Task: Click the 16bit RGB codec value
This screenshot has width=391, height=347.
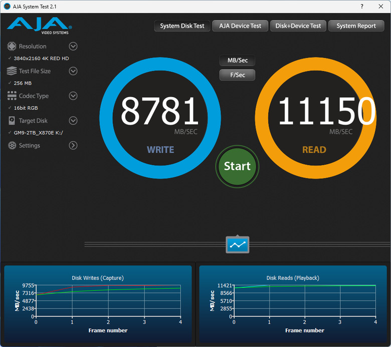Action: coord(26,108)
